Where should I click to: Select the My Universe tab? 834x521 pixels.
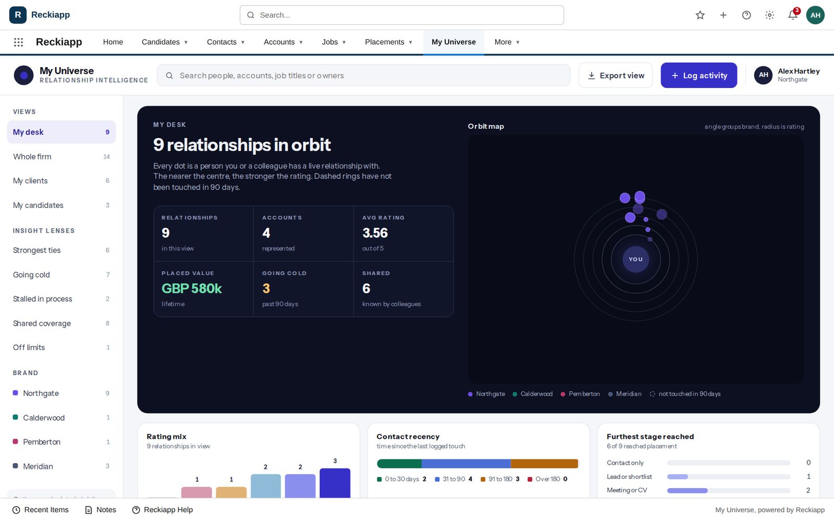click(453, 42)
